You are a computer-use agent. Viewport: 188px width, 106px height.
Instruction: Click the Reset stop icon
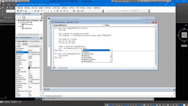click(x=54, y=11)
